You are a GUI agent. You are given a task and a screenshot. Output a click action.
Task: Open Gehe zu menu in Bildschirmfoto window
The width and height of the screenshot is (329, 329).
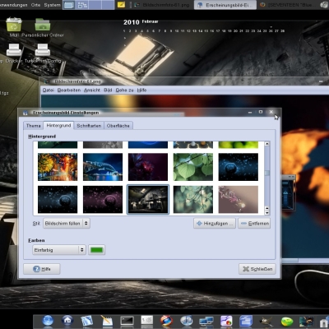(x=124, y=90)
